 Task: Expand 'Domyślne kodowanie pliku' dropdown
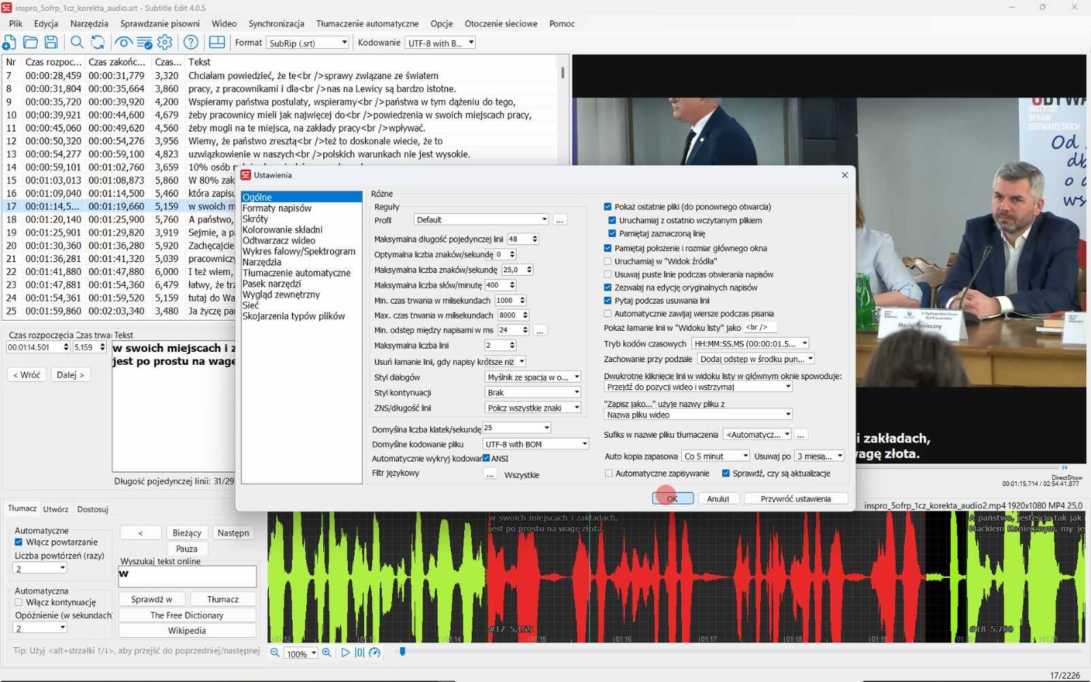click(536, 444)
